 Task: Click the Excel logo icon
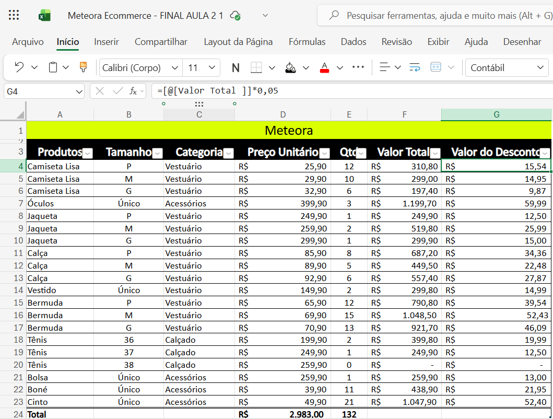click(x=44, y=16)
